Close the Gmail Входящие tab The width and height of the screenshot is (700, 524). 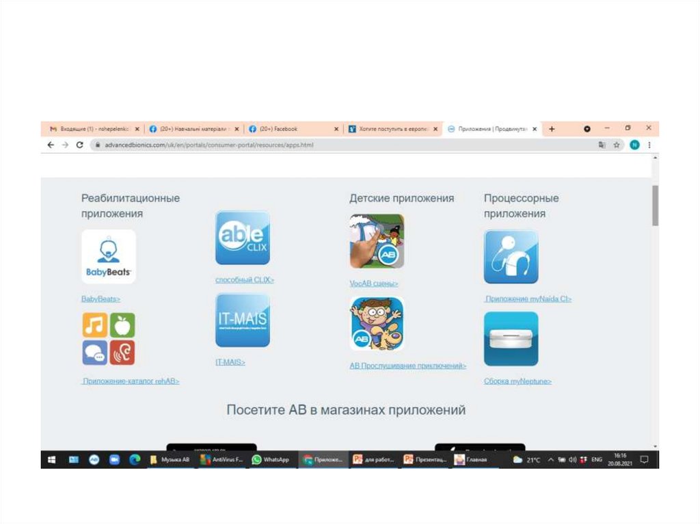(x=137, y=129)
